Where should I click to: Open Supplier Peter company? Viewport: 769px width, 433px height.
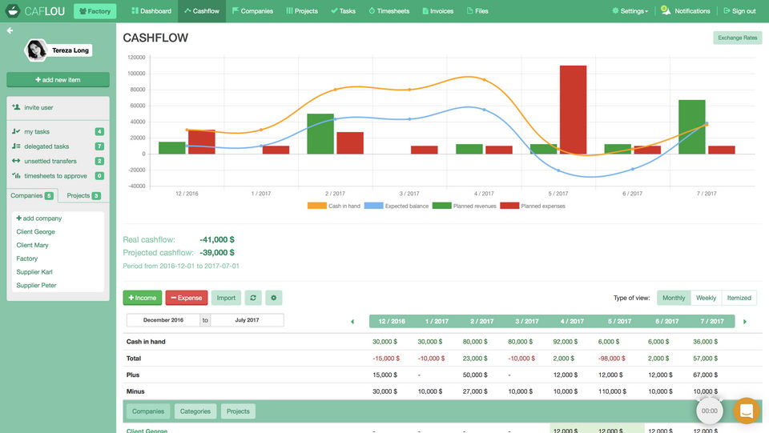[36, 285]
